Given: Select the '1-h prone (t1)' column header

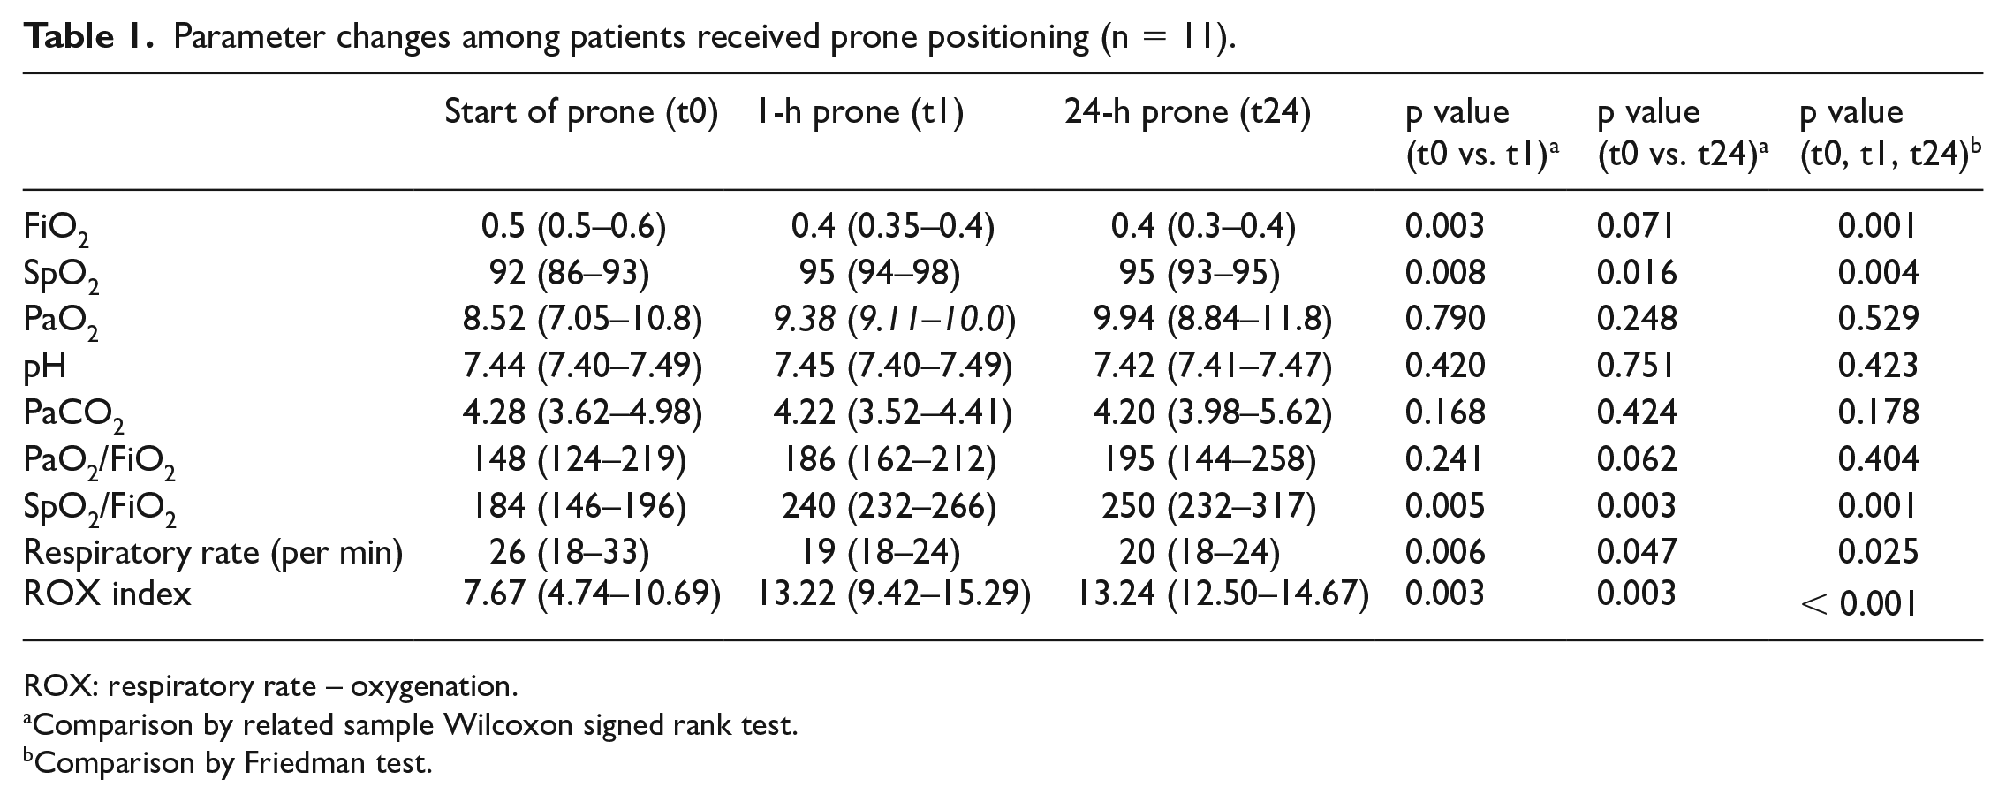Looking at the screenshot, I should (x=859, y=112).
